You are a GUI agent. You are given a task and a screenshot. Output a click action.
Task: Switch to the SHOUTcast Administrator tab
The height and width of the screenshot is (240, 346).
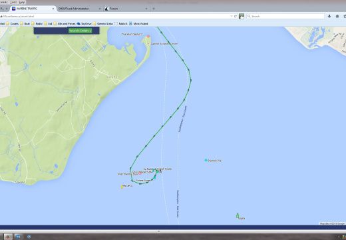click(78, 9)
